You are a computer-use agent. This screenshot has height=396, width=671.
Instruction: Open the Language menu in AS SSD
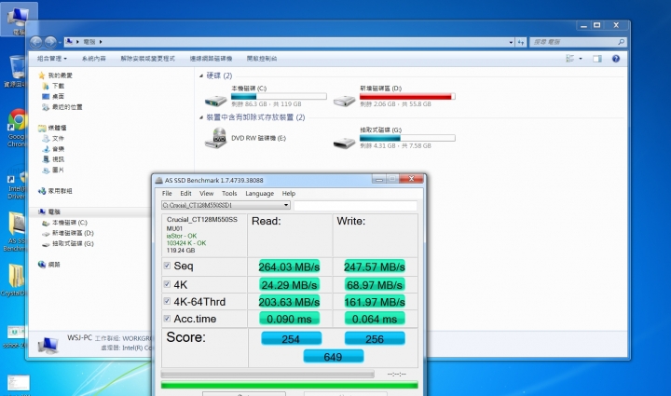[x=259, y=193]
